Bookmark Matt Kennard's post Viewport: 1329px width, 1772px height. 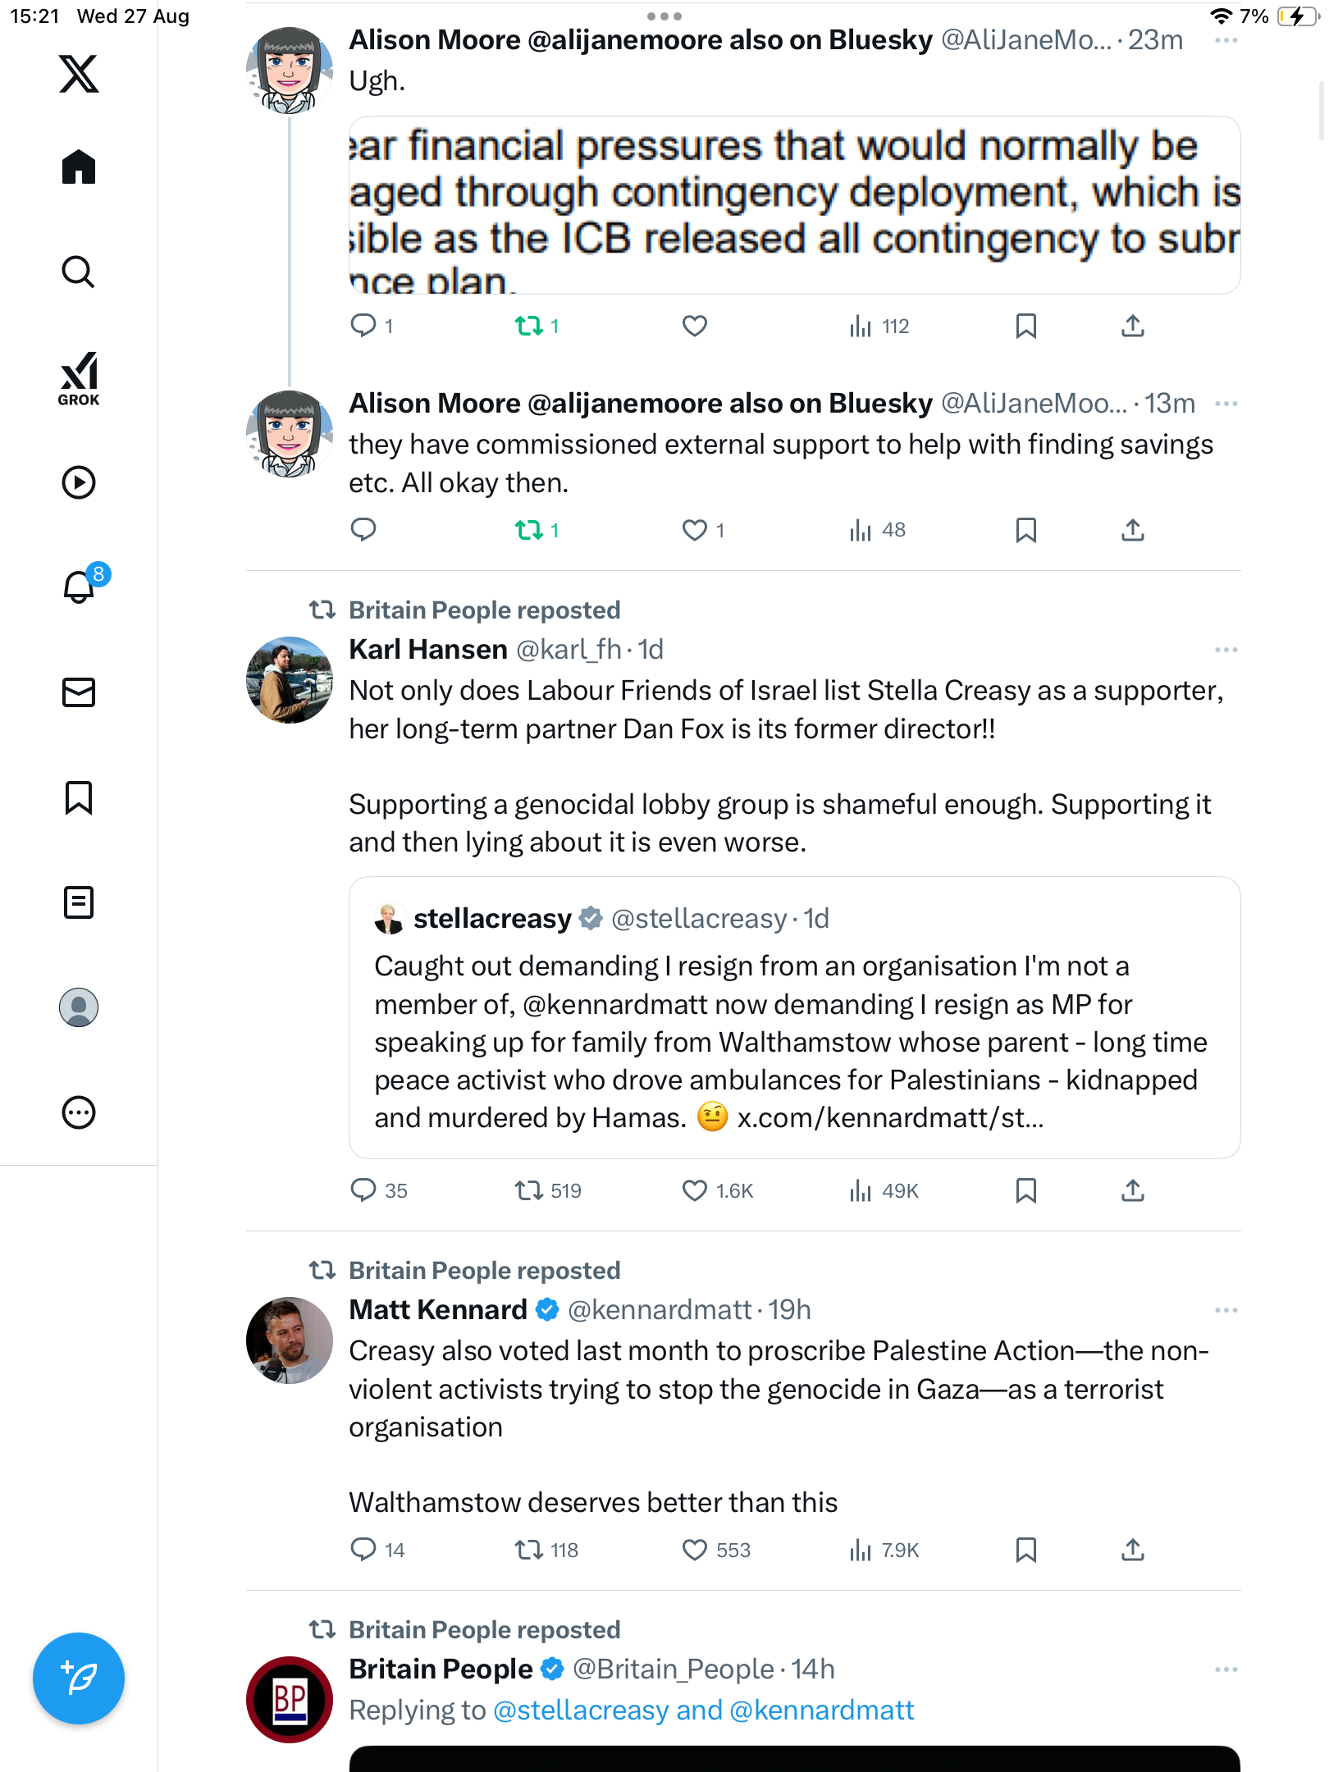[1025, 1550]
